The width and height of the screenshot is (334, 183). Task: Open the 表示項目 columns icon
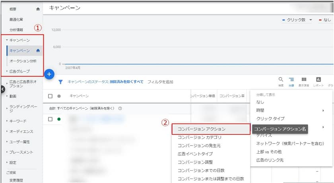coord(304,80)
